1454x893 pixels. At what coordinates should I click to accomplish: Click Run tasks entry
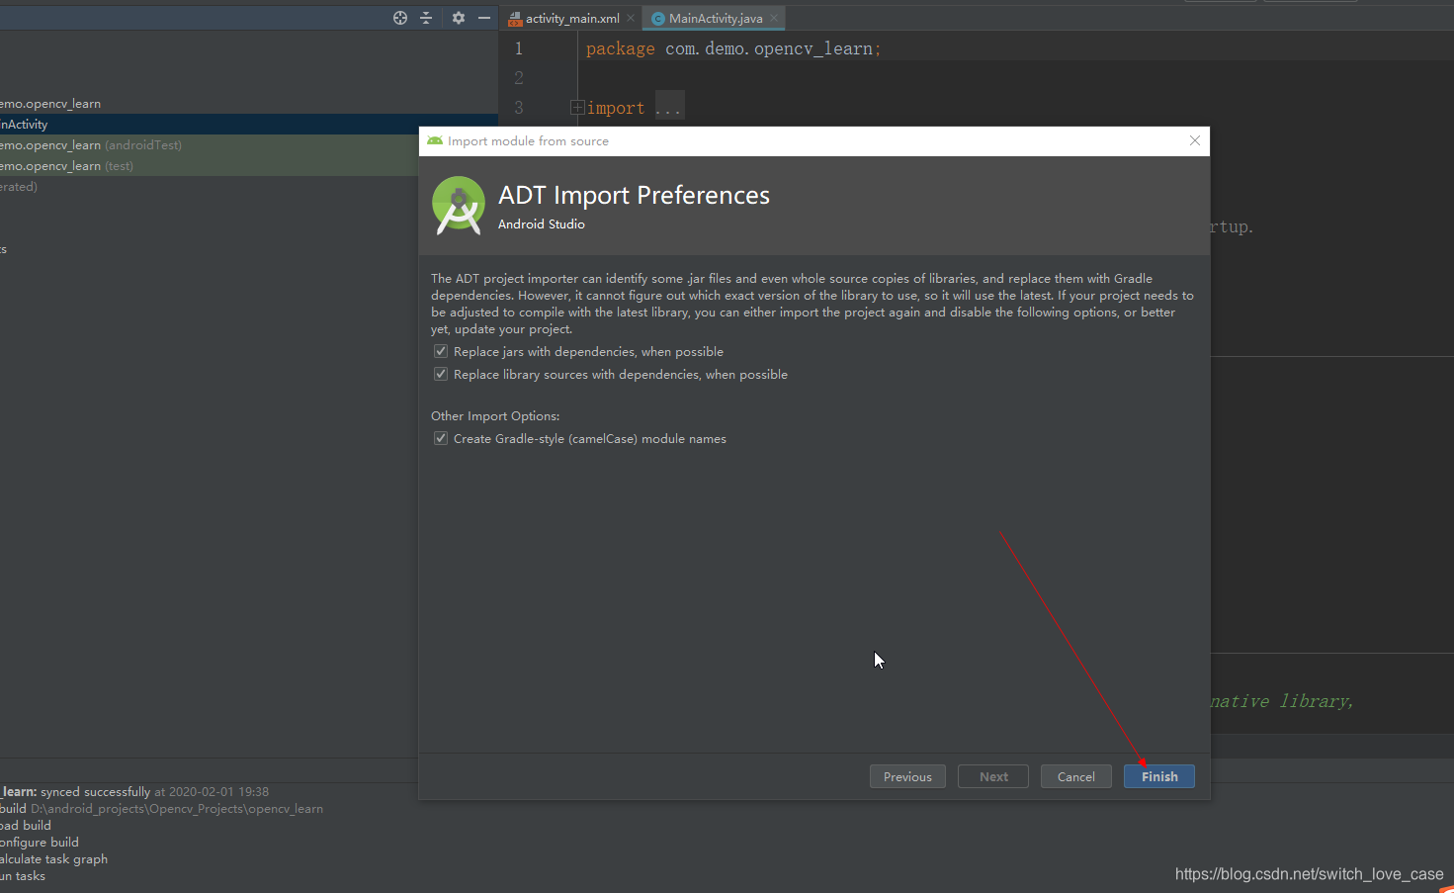[x=23, y=875]
